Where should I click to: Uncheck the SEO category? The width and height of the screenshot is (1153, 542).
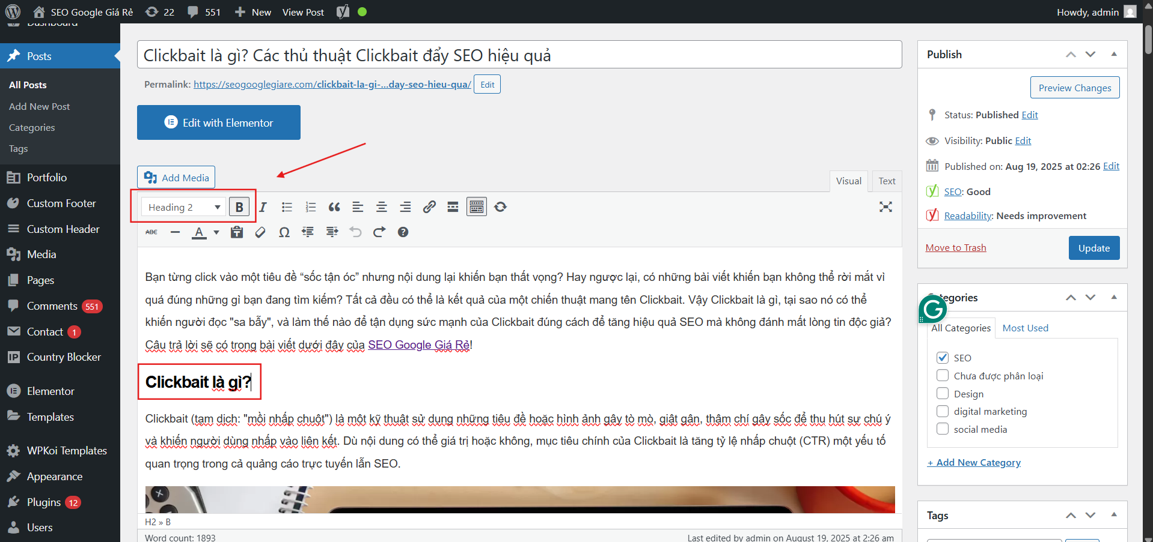click(942, 357)
